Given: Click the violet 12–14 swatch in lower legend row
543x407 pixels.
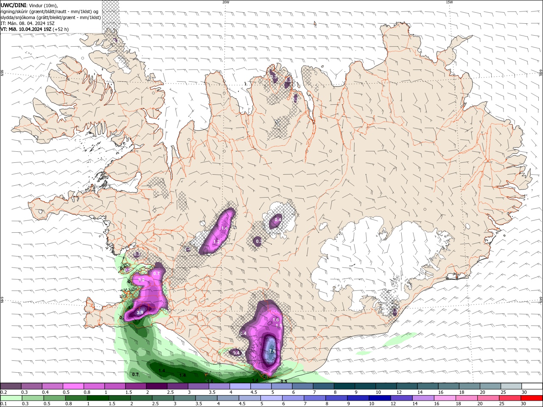Looking at the screenshot, I should click(x=402, y=398).
